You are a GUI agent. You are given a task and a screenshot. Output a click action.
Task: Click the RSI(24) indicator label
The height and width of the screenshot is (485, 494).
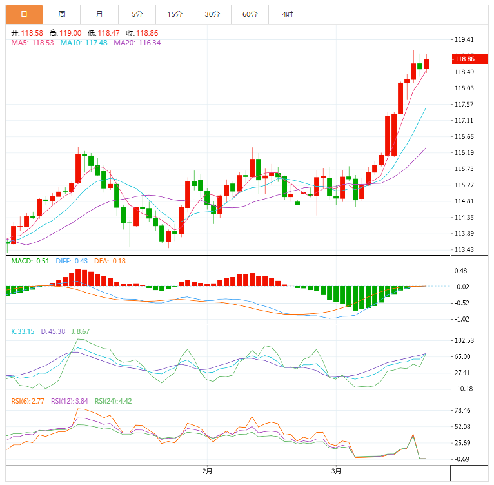point(114,401)
